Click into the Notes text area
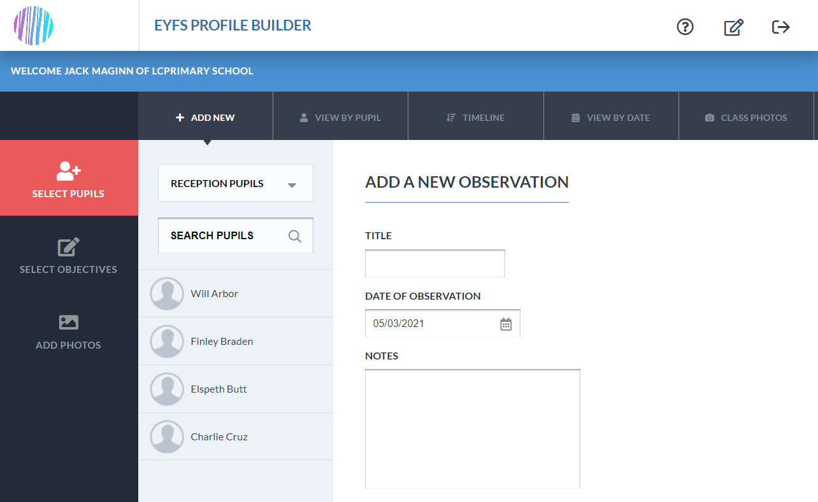 point(473,429)
